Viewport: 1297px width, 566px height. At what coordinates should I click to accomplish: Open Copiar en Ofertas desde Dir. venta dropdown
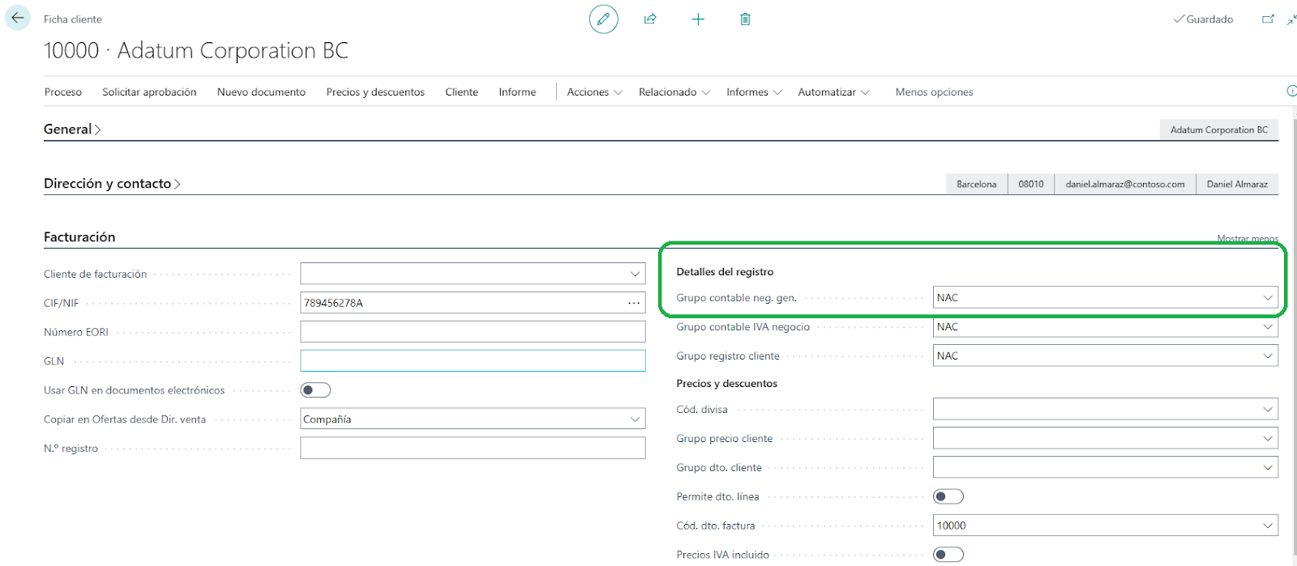635,419
